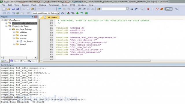Open the Pack Installer icon
The height and width of the screenshot is (104, 185).
pyautogui.click(x=86, y=13)
